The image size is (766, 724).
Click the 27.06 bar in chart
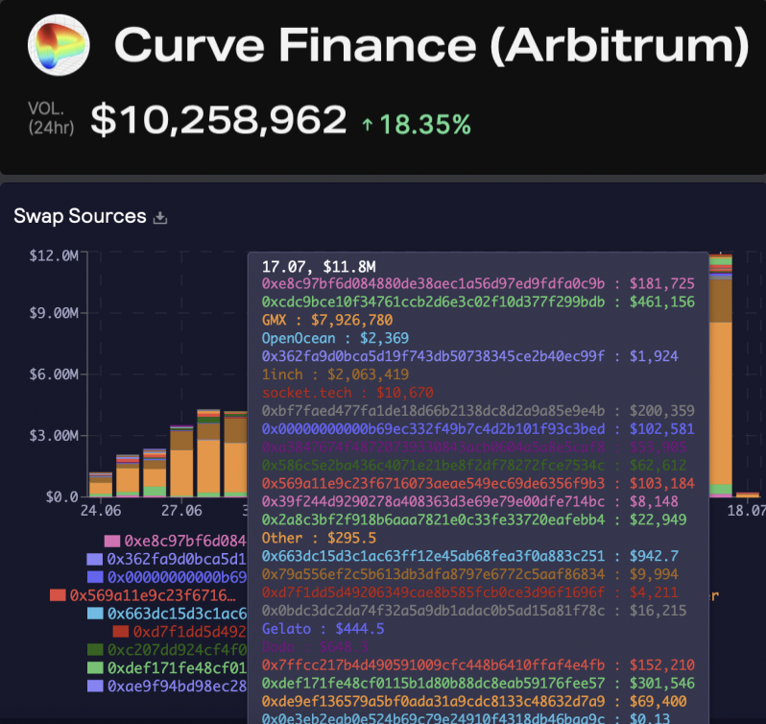click(x=181, y=461)
